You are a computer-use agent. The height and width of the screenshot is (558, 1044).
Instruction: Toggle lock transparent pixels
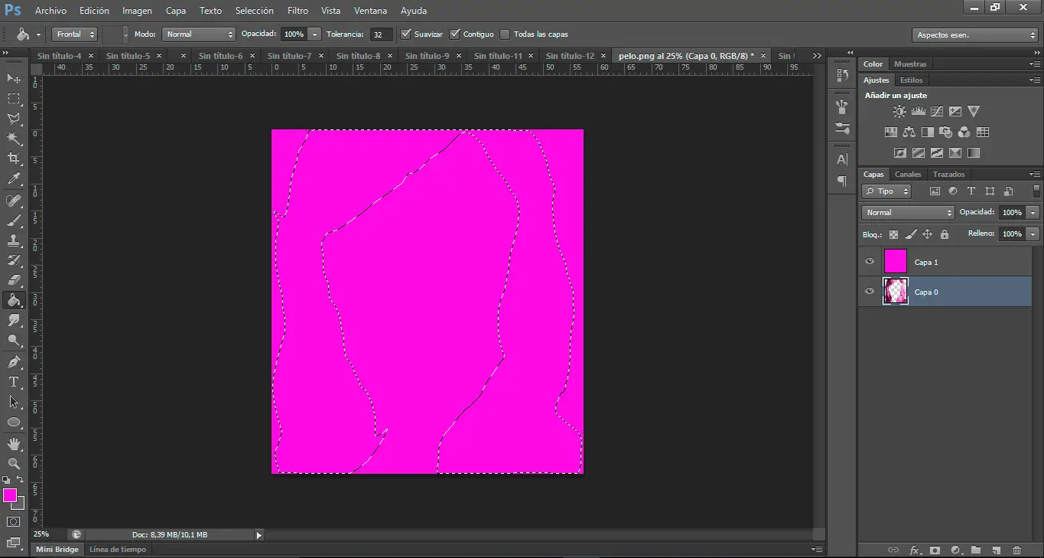click(893, 234)
